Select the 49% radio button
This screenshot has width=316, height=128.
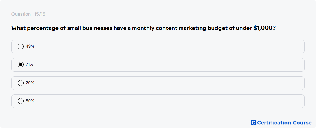[x=21, y=46]
